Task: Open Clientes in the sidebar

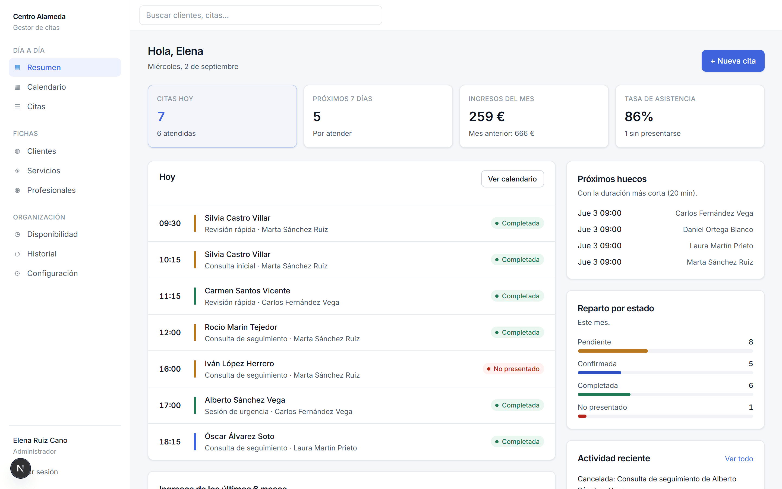Action: [65, 151]
